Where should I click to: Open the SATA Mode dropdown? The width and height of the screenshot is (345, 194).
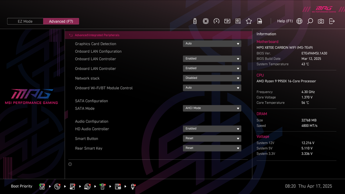[212, 108]
